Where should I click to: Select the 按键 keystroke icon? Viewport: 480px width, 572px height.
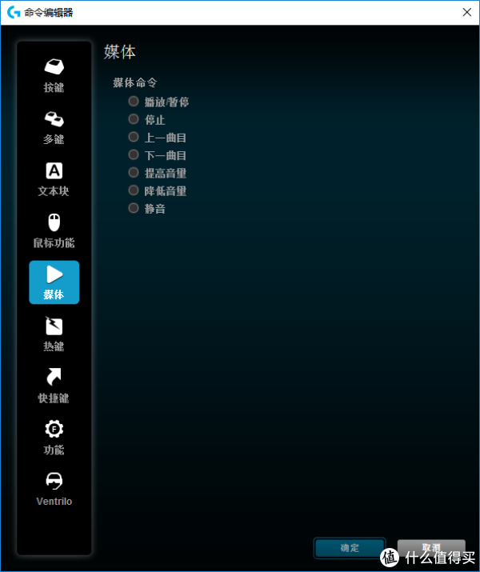[54, 66]
